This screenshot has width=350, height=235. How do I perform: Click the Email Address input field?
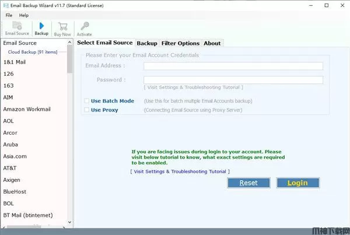pos(233,66)
